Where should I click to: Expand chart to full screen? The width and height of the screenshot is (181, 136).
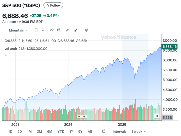tap(76, 30)
